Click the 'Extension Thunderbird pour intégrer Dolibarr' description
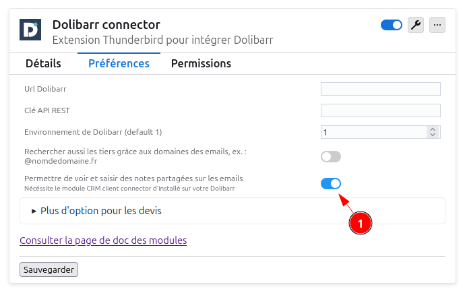 tap(162, 40)
